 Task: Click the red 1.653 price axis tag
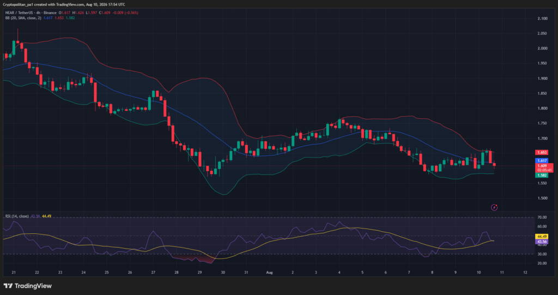point(542,153)
